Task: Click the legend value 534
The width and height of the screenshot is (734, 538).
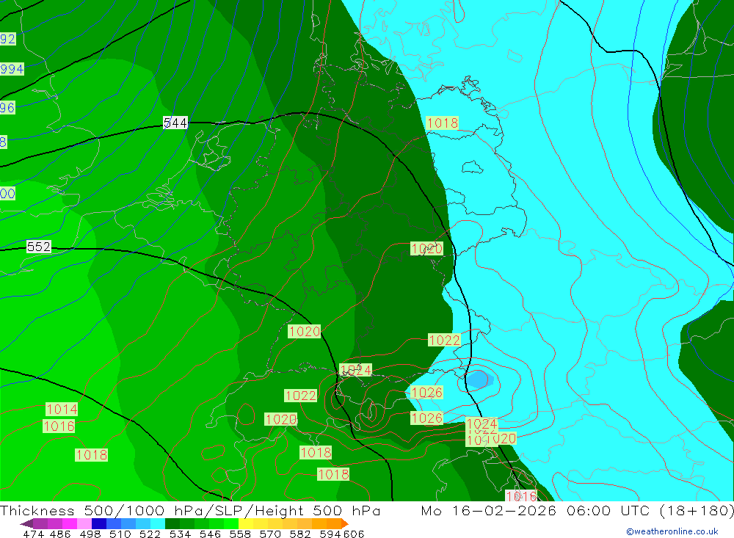Action: coord(180,534)
